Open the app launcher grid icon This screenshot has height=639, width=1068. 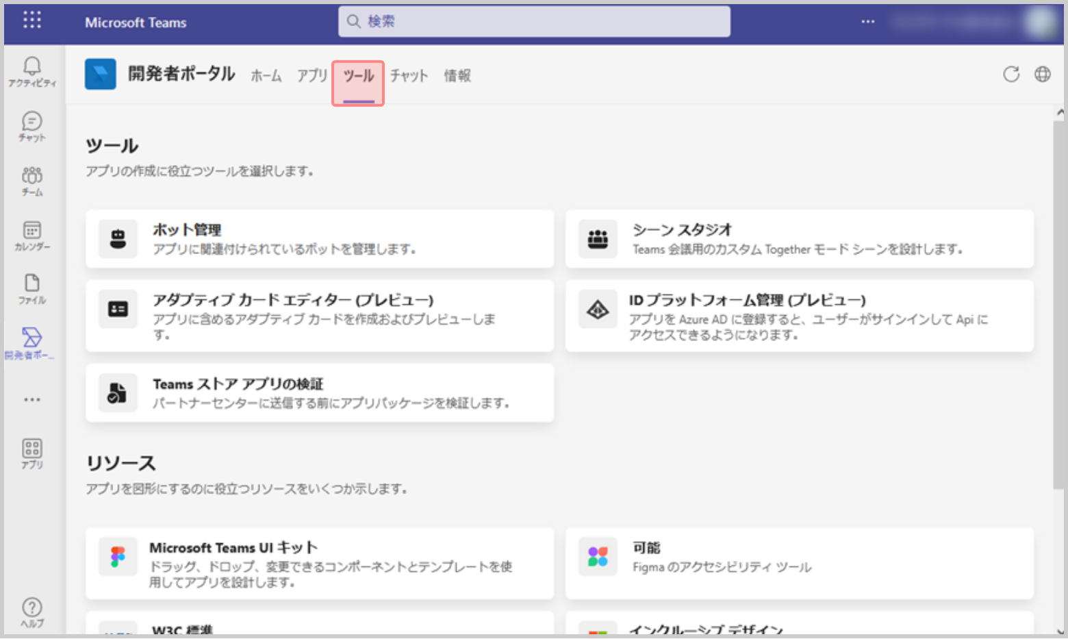(x=32, y=20)
